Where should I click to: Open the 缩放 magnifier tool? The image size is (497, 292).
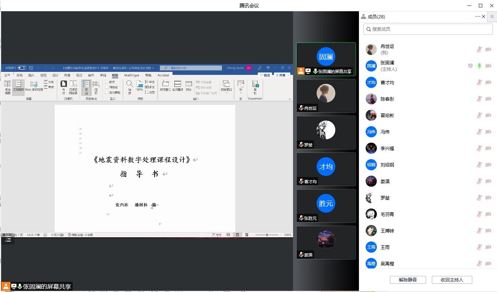(x=129, y=86)
